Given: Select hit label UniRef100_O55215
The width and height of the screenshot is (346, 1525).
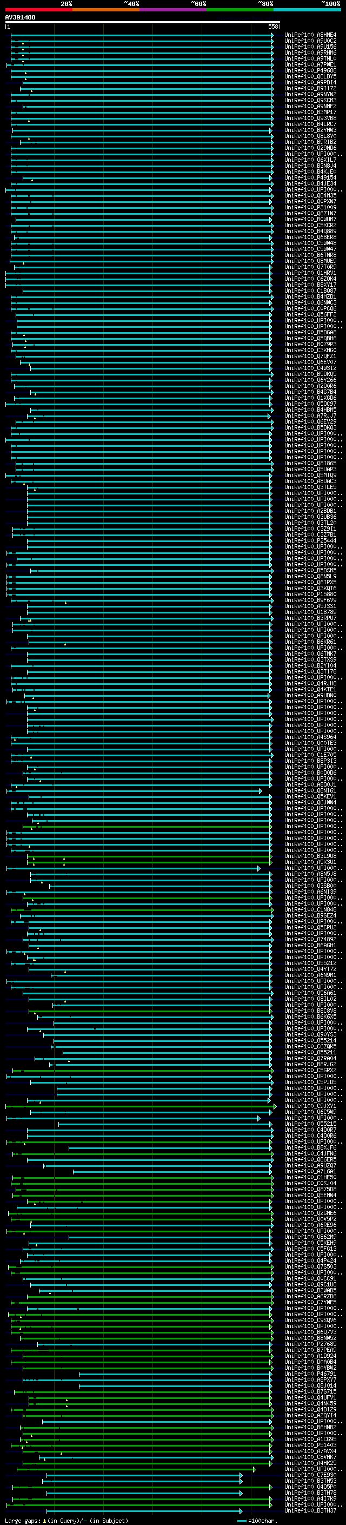Looking at the screenshot, I should click(x=310, y=1124).
